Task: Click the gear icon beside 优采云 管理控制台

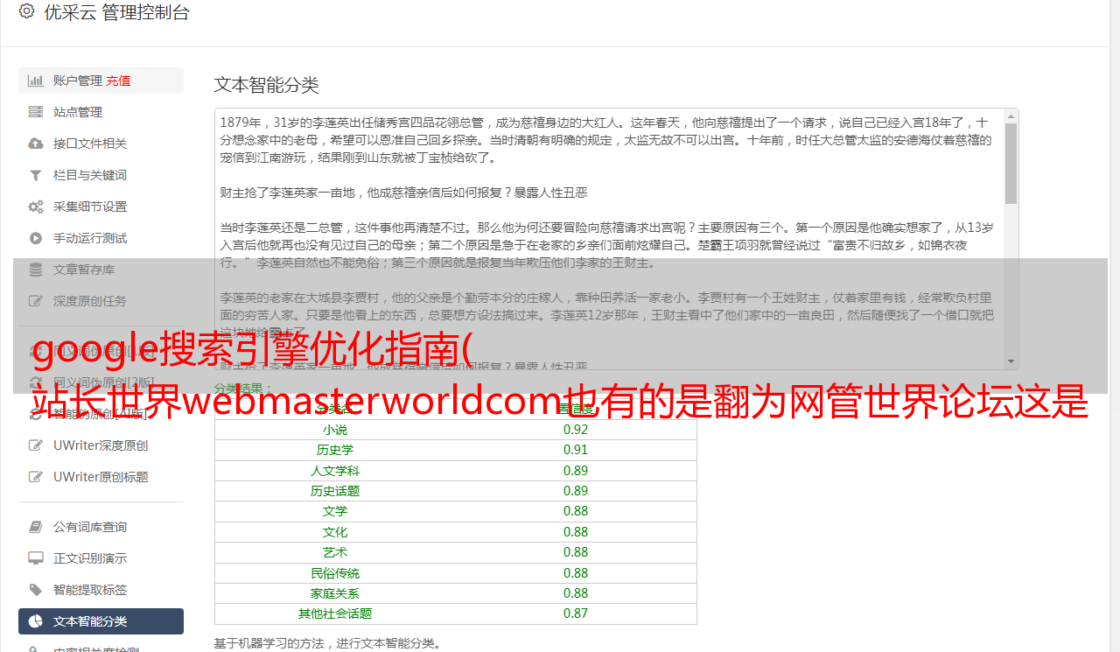Action: 26,12
